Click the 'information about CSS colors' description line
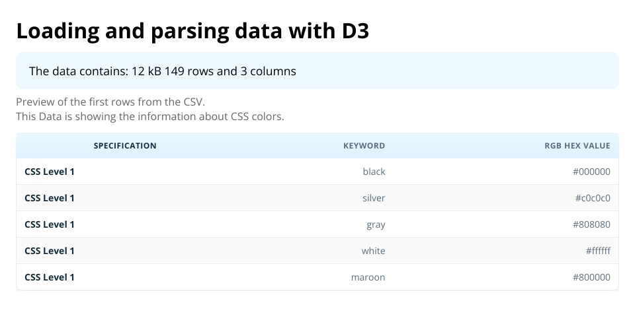The height and width of the screenshot is (330, 635). 149,117
